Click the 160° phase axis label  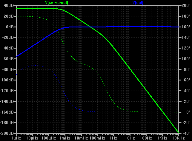click(186, 27)
